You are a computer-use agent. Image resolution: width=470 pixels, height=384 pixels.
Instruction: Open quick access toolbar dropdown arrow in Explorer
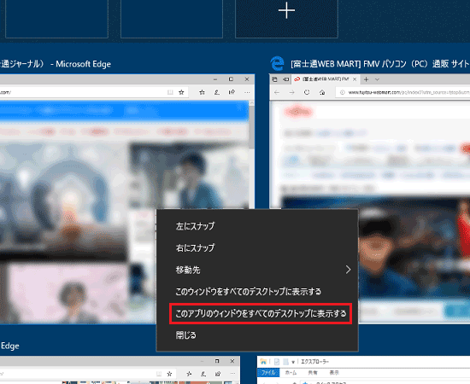click(x=293, y=362)
